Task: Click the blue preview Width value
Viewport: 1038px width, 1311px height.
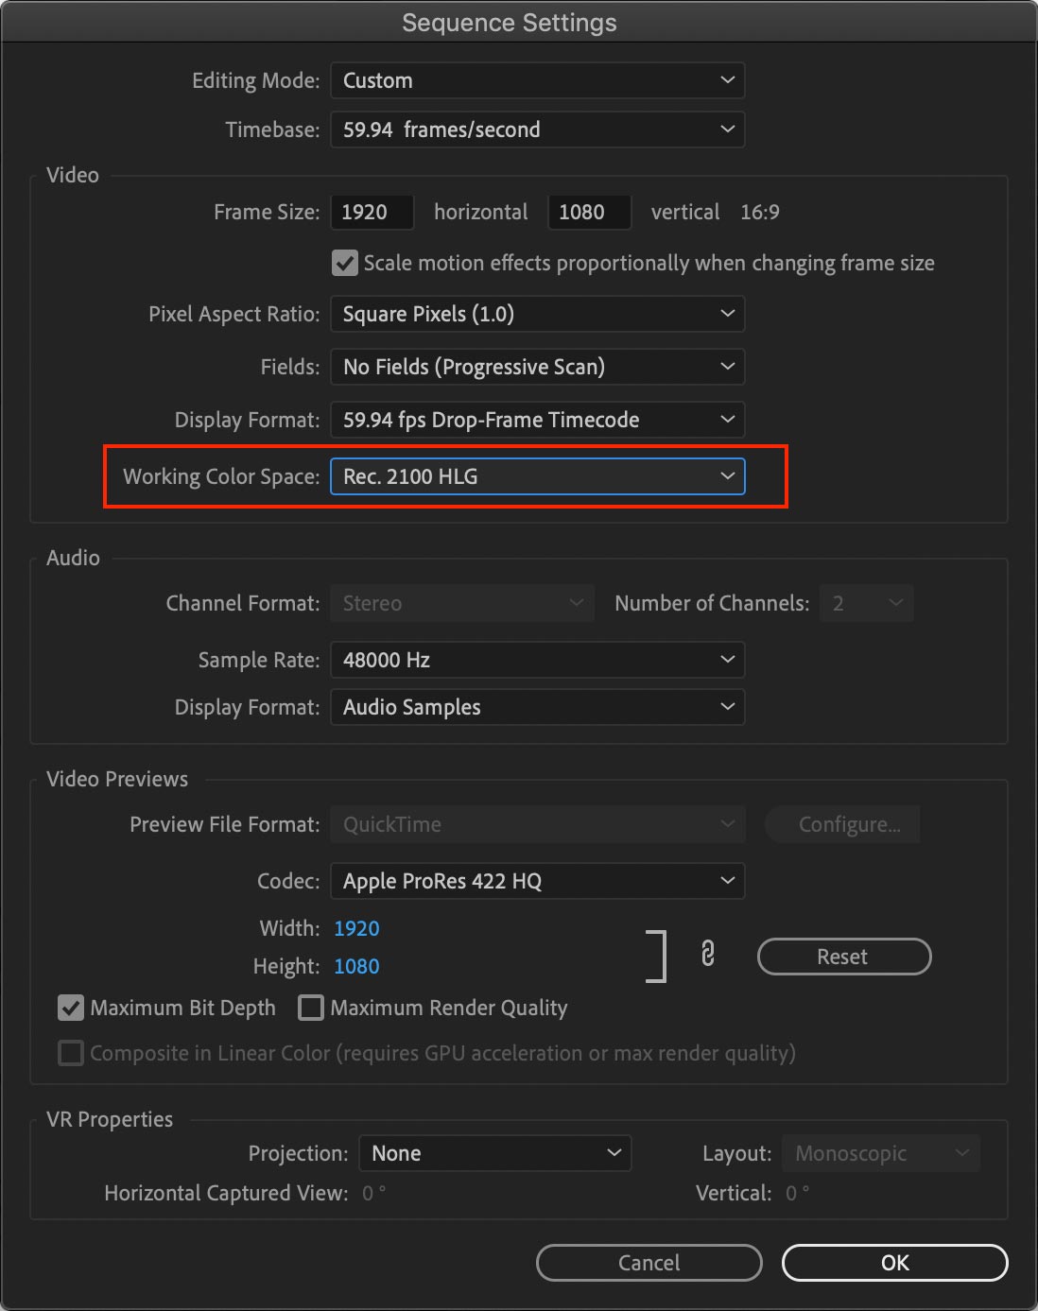Action: tap(356, 928)
